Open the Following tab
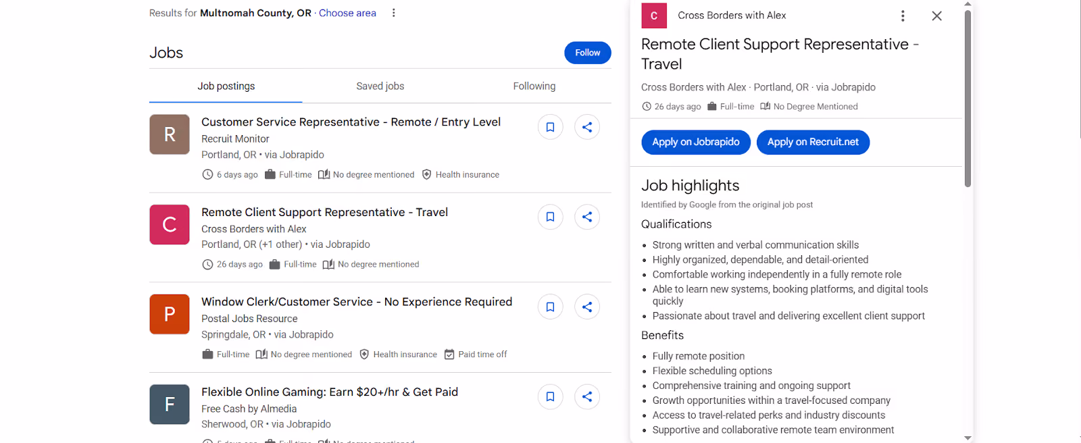The image size is (1081, 443). [x=534, y=86]
